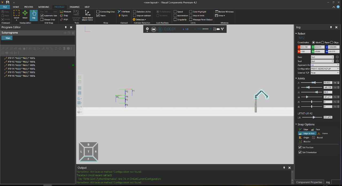Click the Interfaces connect tool

(124, 12)
